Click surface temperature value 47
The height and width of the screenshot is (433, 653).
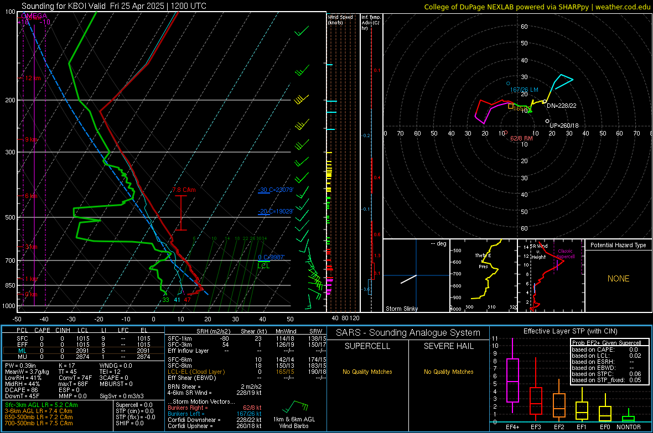pos(187,300)
